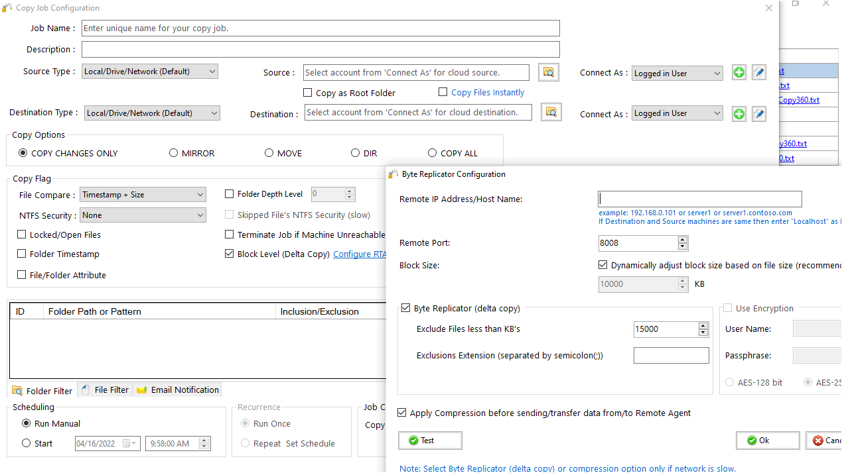The width and height of the screenshot is (842, 473).
Task: Switch to Email Notification tab
Action: point(177,390)
